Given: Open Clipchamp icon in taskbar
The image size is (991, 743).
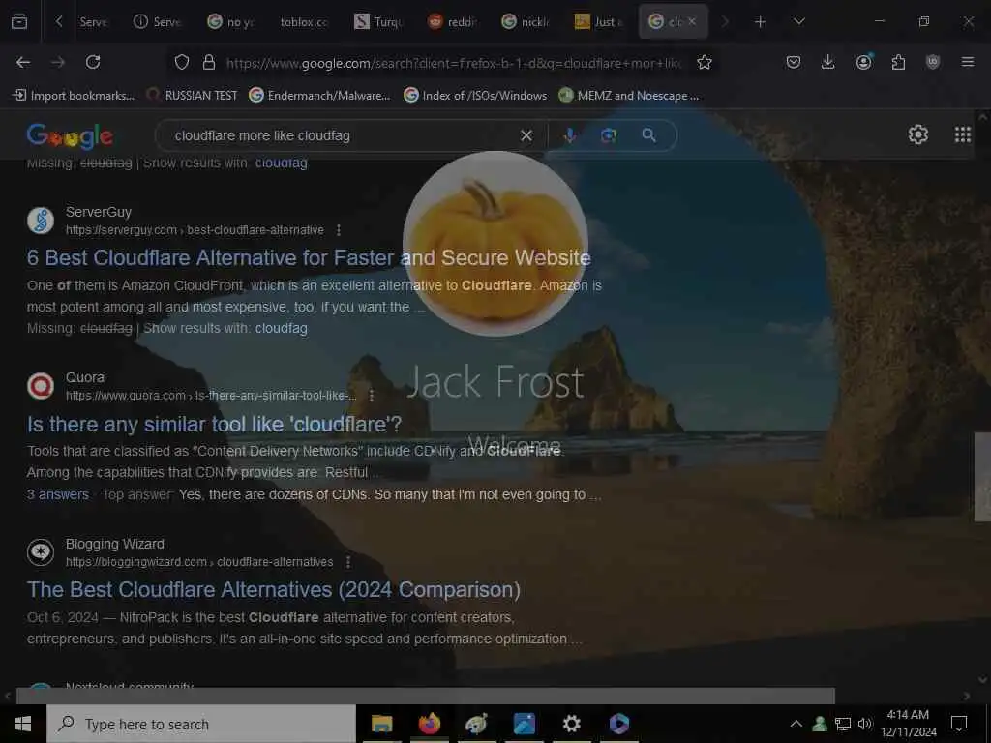Looking at the screenshot, I should pos(618,724).
